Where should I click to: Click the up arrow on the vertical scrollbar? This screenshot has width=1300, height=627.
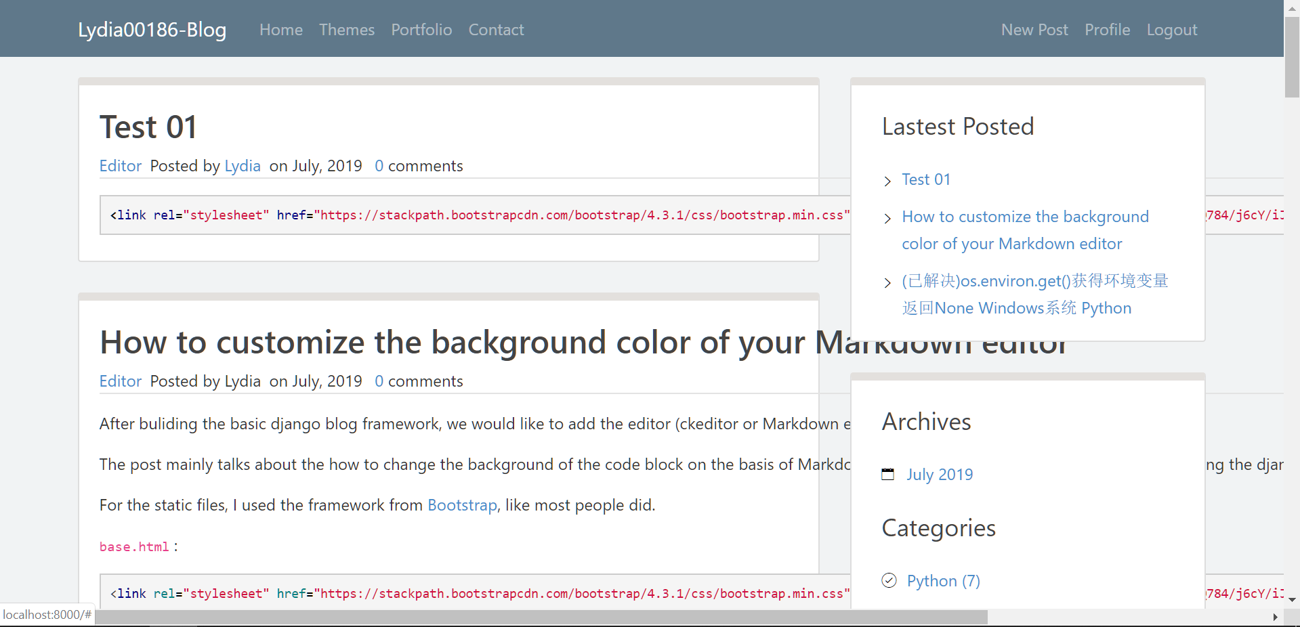(1291, 7)
